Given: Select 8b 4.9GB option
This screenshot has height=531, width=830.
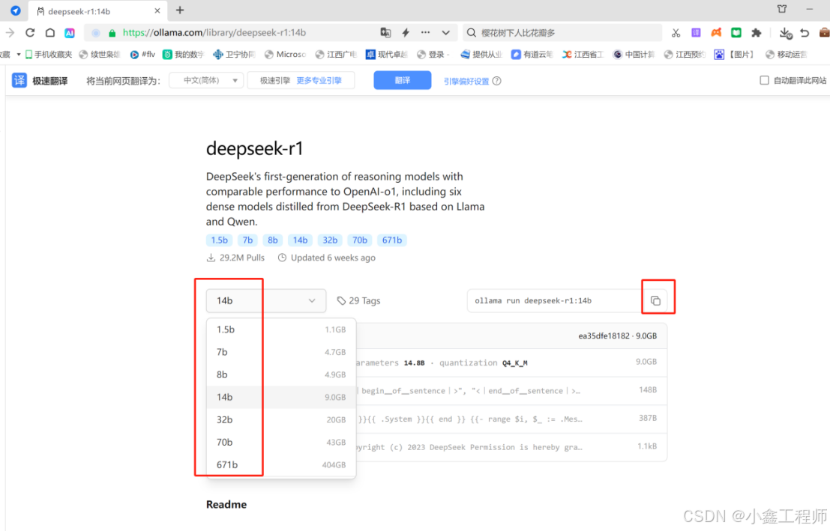Looking at the screenshot, I should pos(281,374).
